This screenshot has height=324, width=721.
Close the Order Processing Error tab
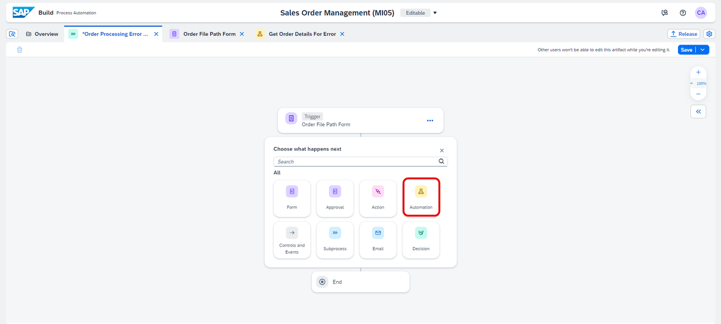tap(156, 34)
